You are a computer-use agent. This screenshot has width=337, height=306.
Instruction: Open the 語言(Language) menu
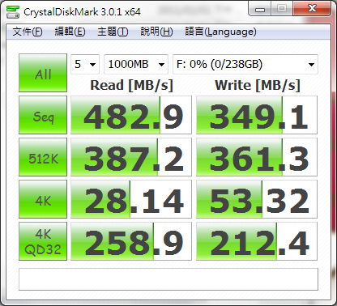(220, 32)
